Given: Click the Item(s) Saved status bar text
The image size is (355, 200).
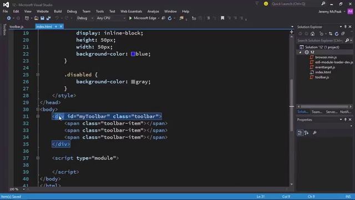Looking at the screenshot, I should [x=11, y=197].
